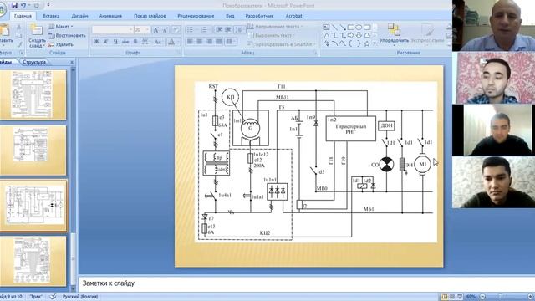Toggle justify text alignment
Screen dimensions: 535x301
point(219,41)
